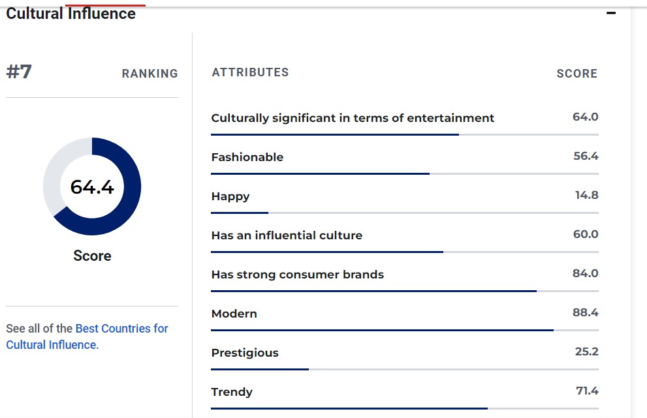Click the Modern score progress bar
The image size is (647, 418).
pyautogui.click(x=404, y=330)
